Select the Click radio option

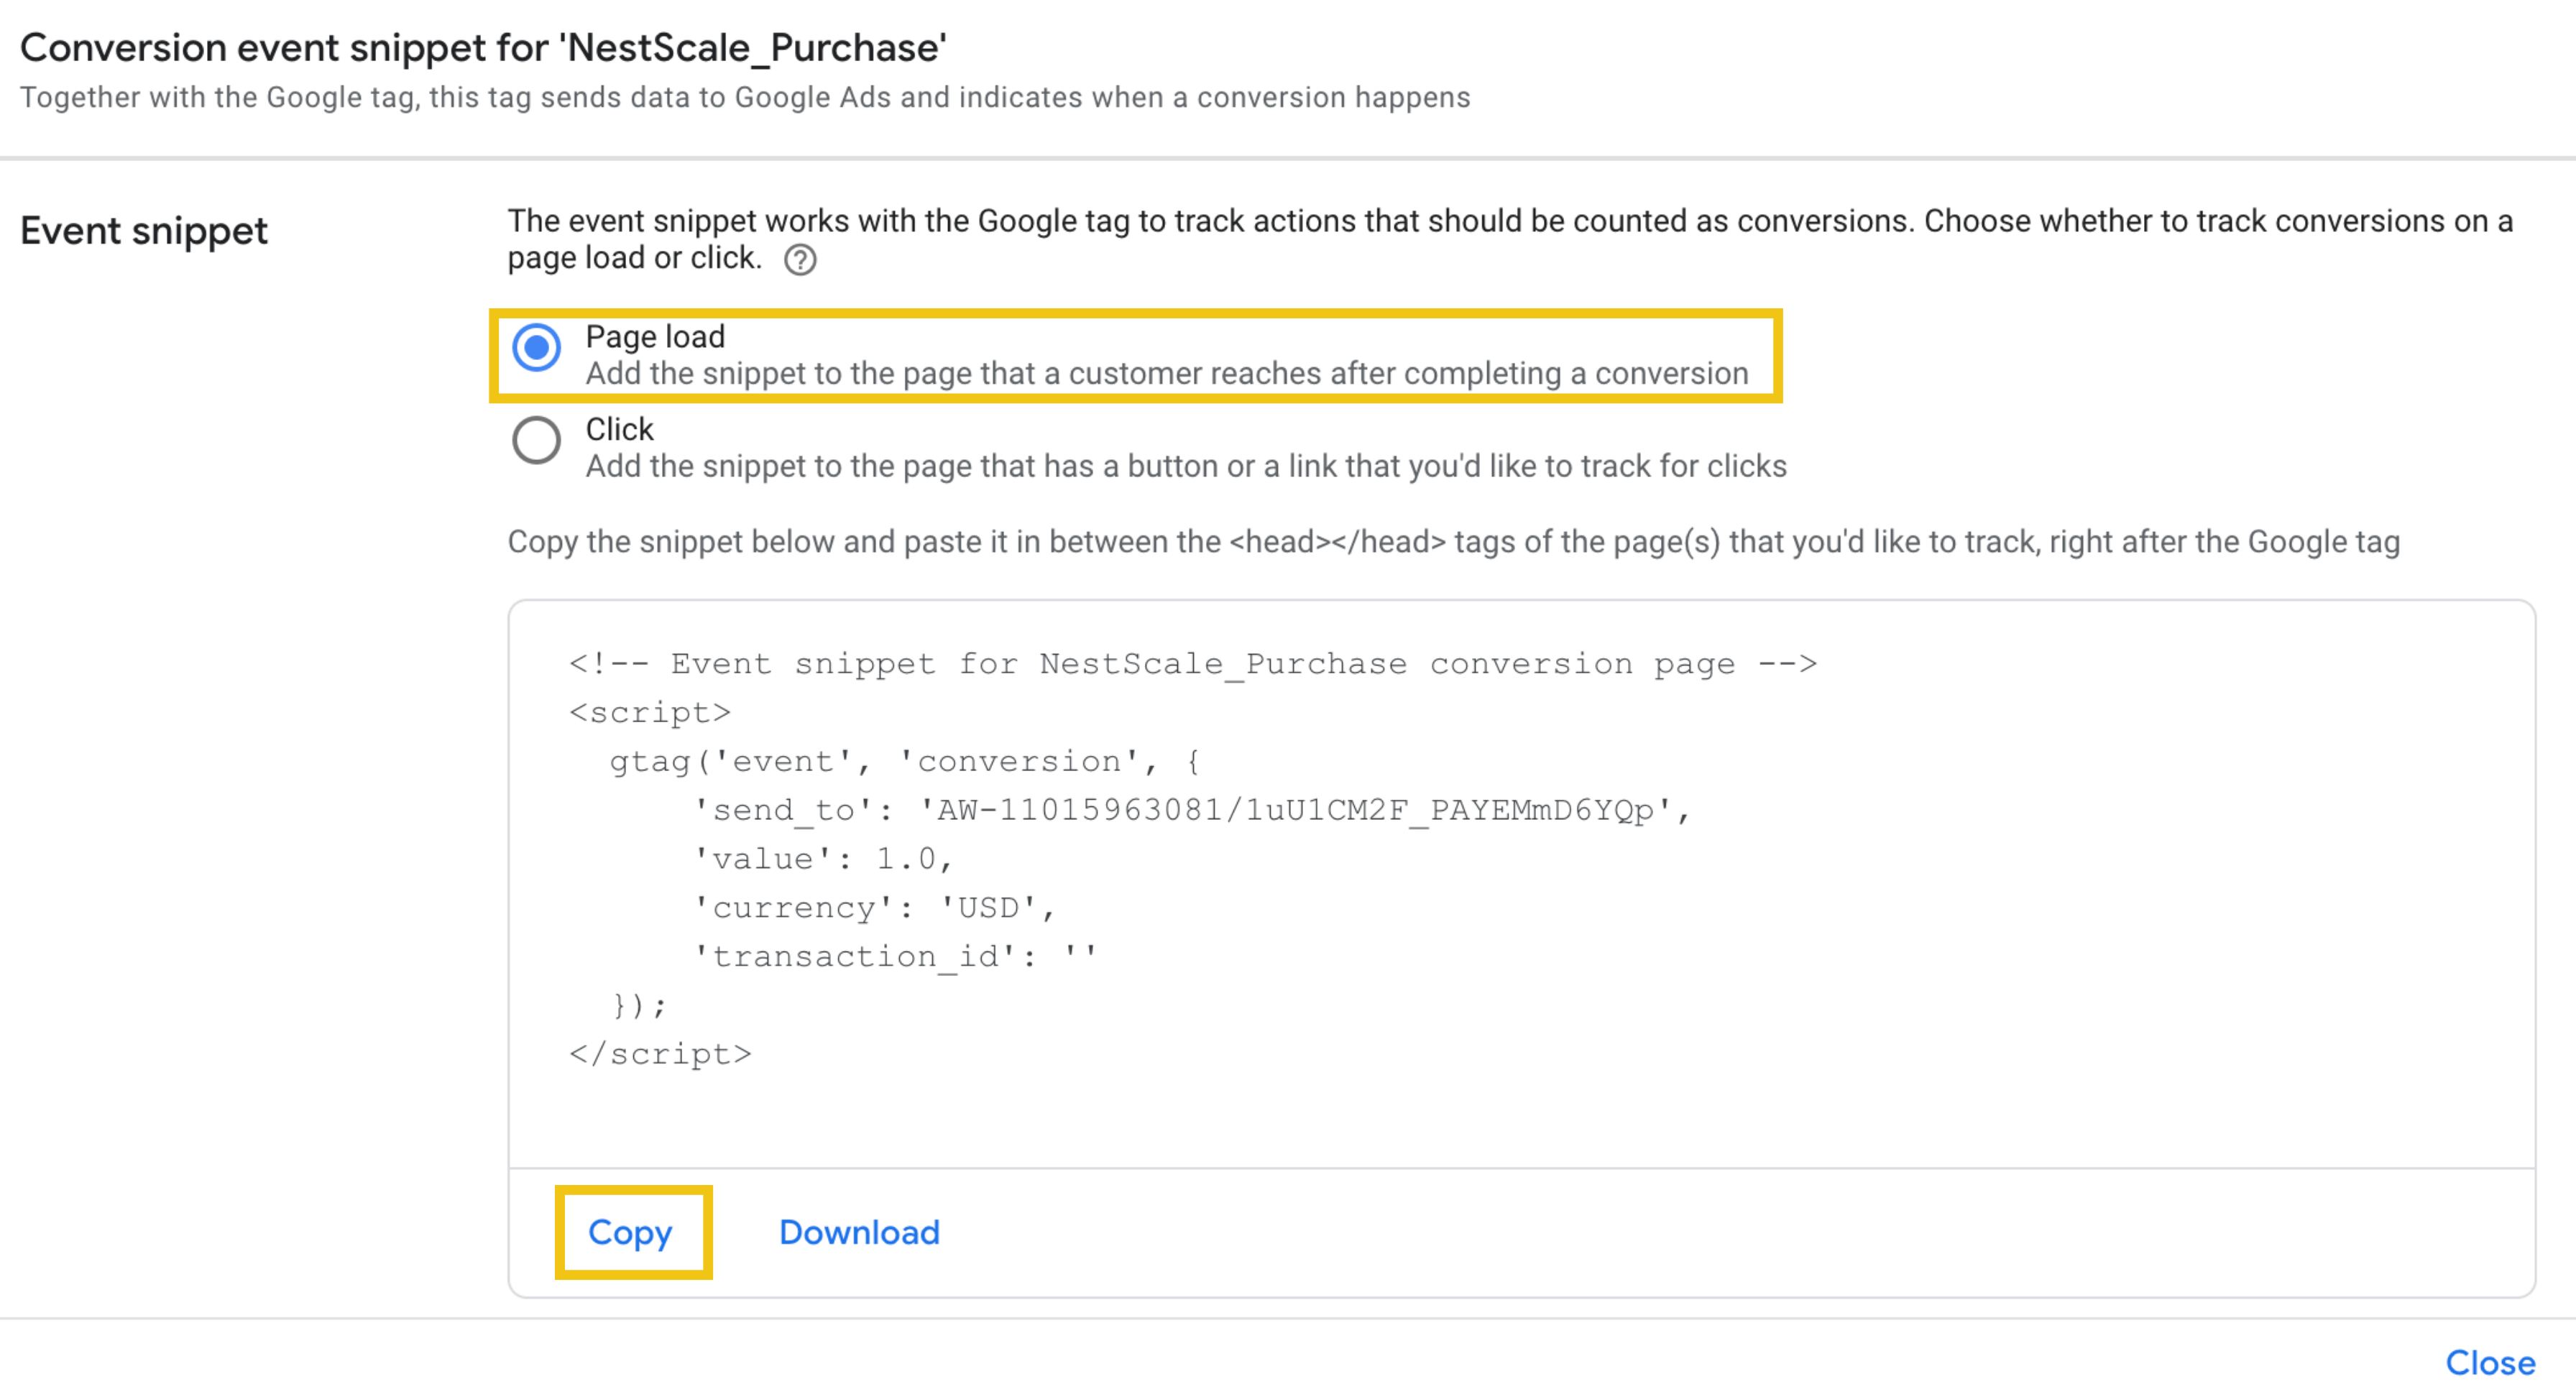[x=537, y=440]
